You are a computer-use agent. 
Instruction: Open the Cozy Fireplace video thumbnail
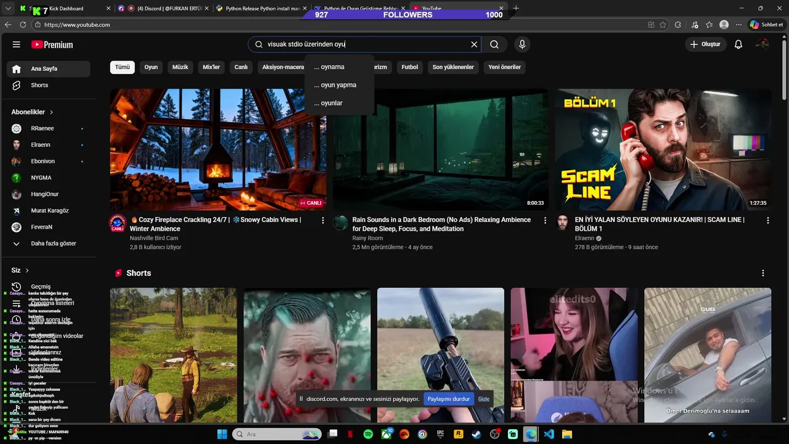coord(218,150)
